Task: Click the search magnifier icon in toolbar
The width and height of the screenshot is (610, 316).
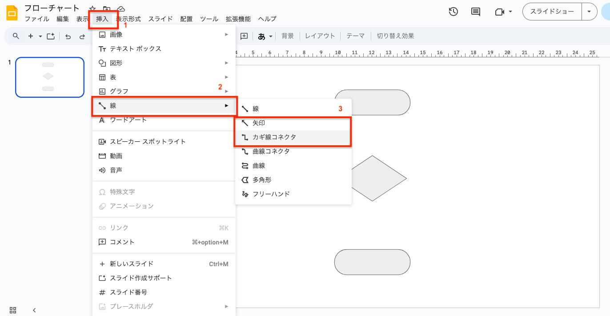Action: [x=16, y=36]
